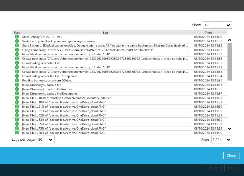Open the Logs per page dropdown
This screenshot has height=176, width=244.
coord(45,140)
